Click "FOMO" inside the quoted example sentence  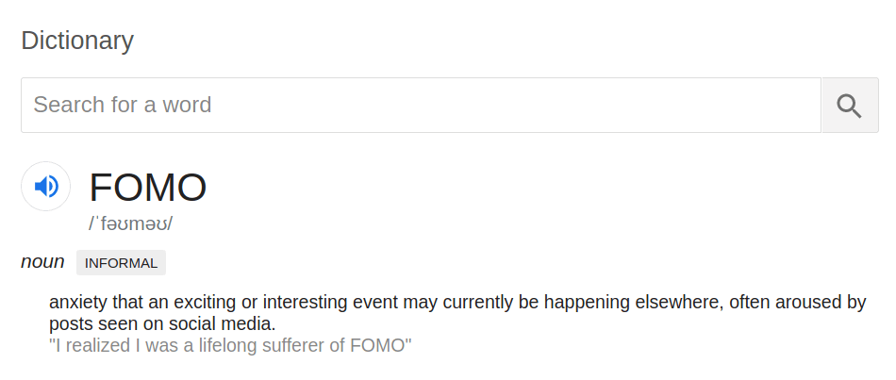click(x=379, y=345)
